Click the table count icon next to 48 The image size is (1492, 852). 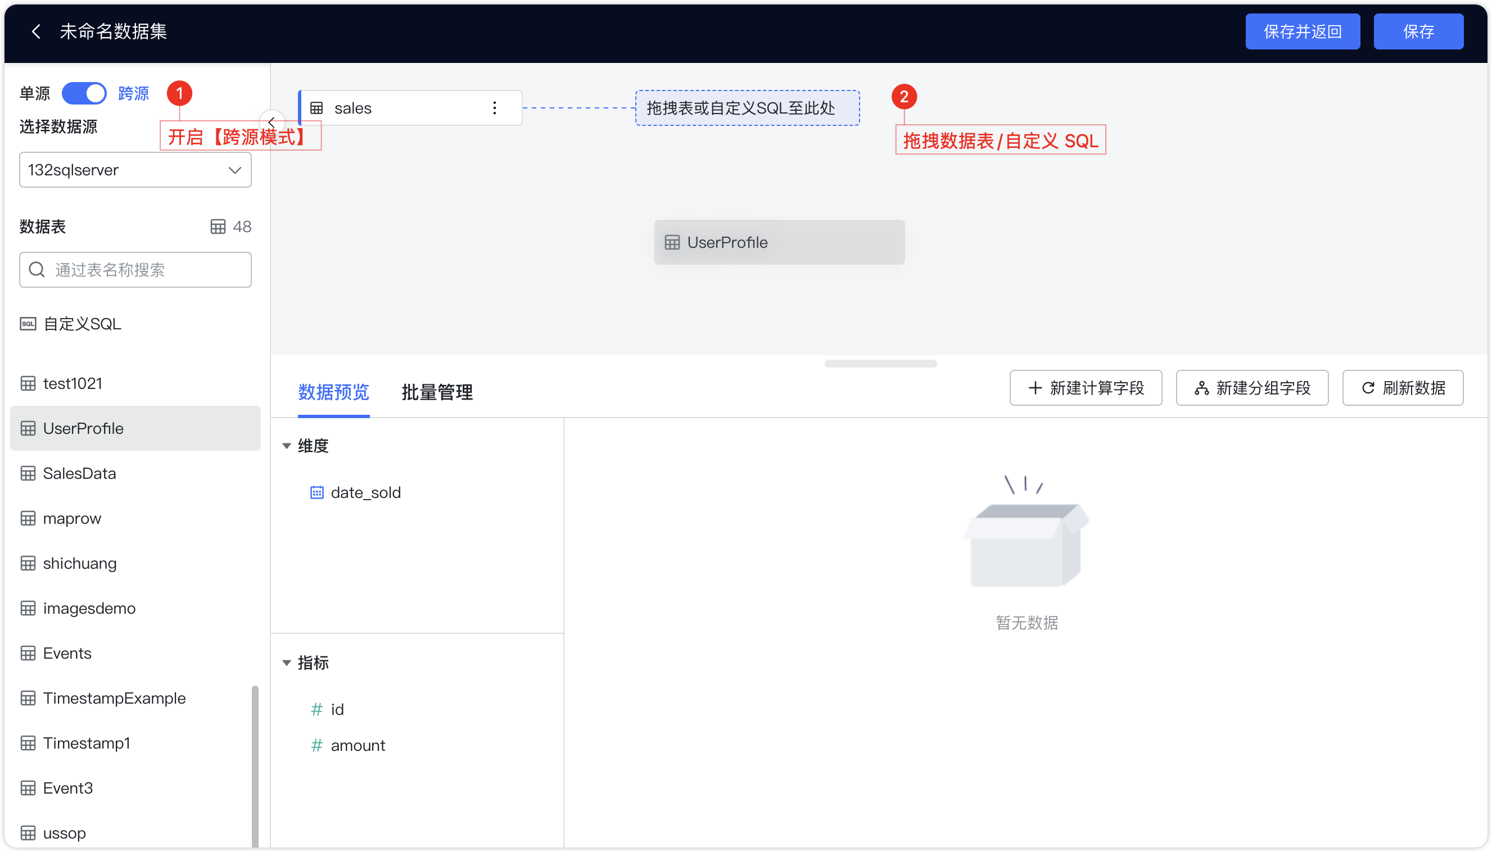[218, 227]
